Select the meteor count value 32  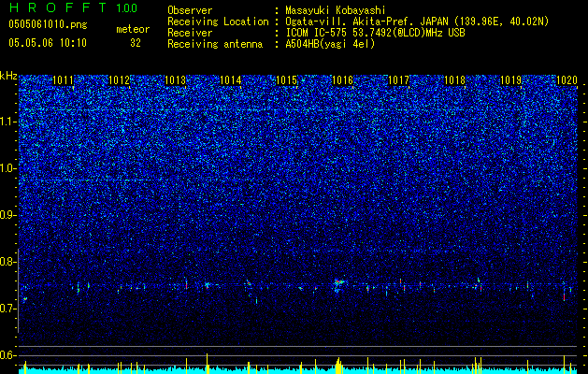136,43
